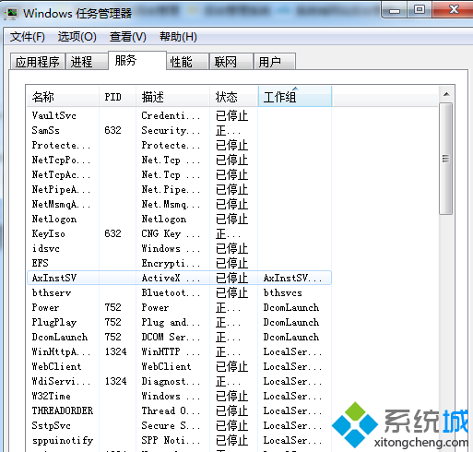Screen dimensions: 473x452
Task: Sort services by 状态 column header
Action: pyautogui.click(x=234, y=97)
